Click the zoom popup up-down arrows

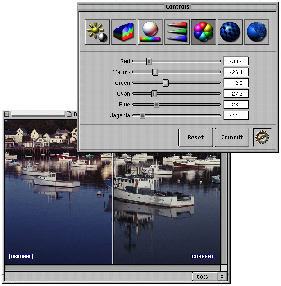point(222,277)
